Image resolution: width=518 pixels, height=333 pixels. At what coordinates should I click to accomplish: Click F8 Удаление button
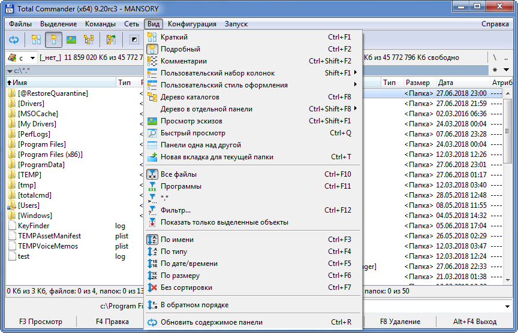click(x=400, y=322)
